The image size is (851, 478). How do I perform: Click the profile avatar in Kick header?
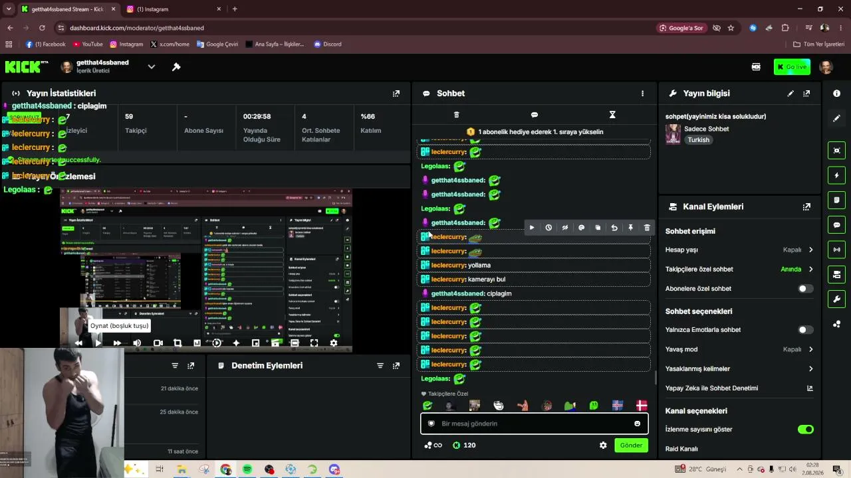tap(826, 67)
